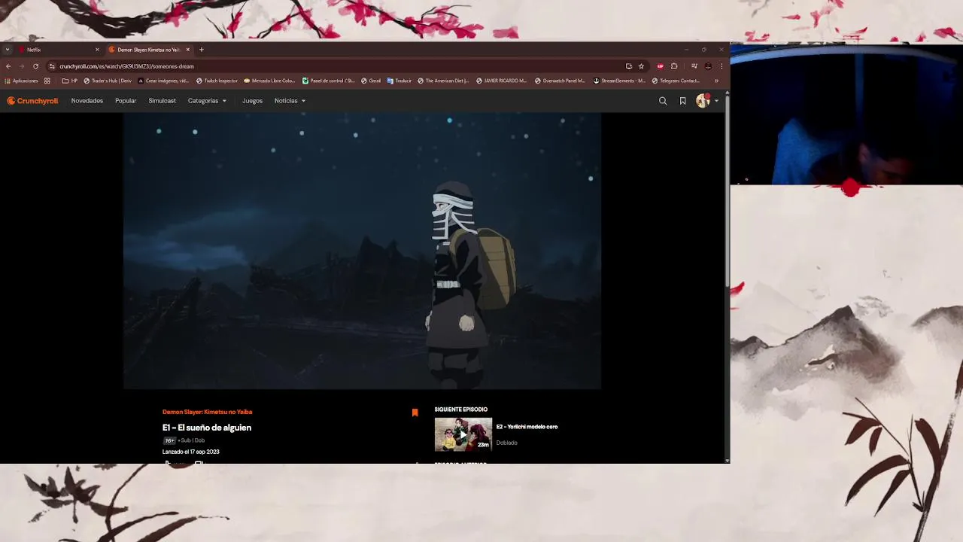The width and height of the screenshot is (963, 542).
Task: Open the Crear imágenes bookmark
Action: [163, 81]
